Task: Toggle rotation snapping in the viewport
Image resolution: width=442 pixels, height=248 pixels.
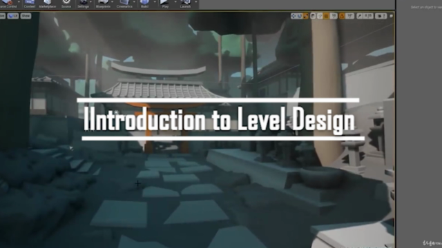Action: [x=342, y=16]
